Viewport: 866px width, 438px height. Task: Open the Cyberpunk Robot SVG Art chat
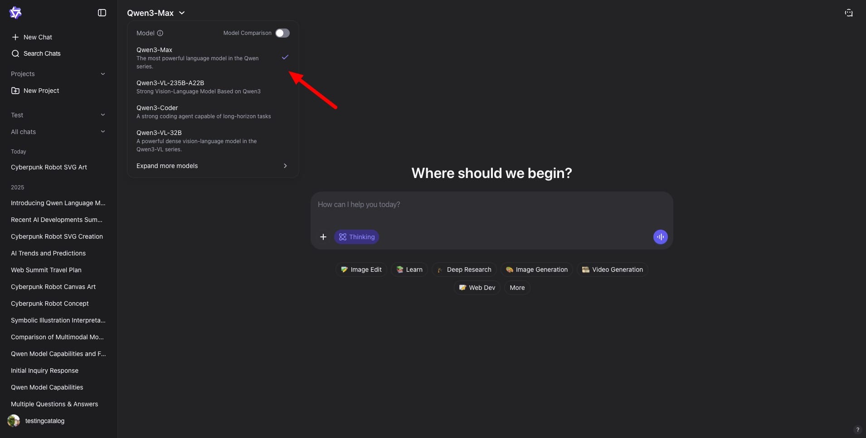49,167
